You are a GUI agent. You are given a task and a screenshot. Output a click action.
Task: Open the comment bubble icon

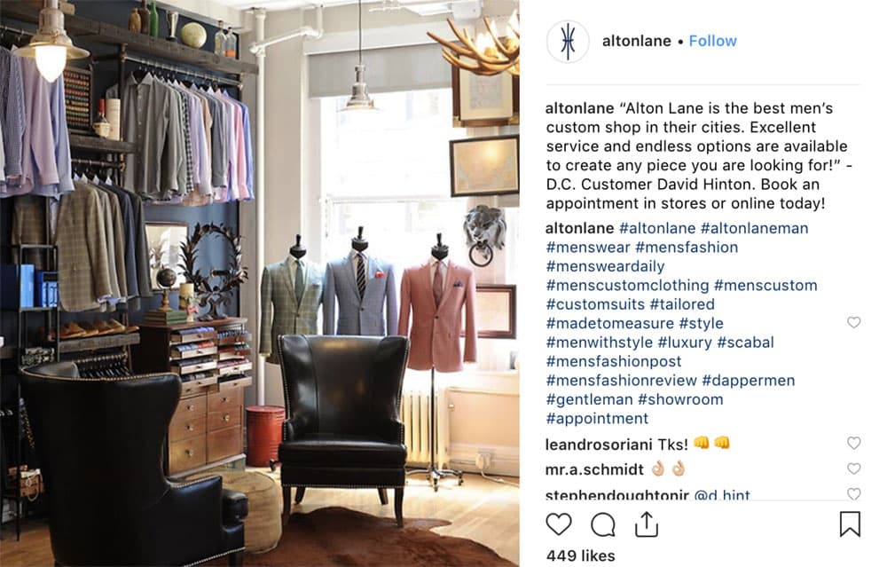pos(602,524)
